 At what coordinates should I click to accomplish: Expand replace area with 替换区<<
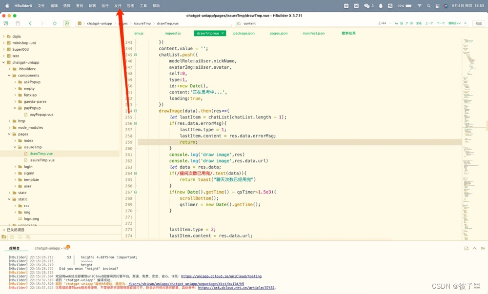pos(454,23)
